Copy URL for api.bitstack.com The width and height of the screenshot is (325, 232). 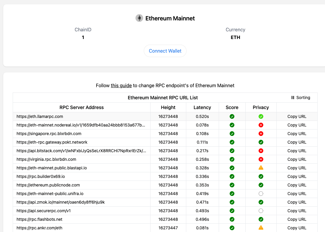click(x=297, y=151)
